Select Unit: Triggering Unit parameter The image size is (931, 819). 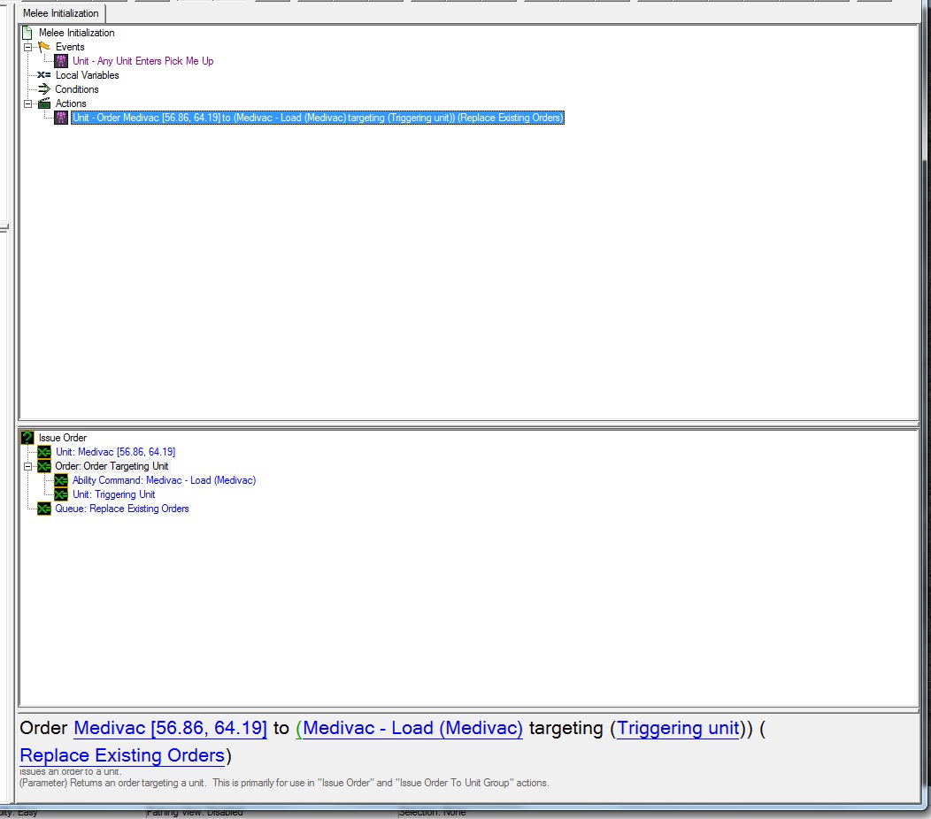pos(113,495)
